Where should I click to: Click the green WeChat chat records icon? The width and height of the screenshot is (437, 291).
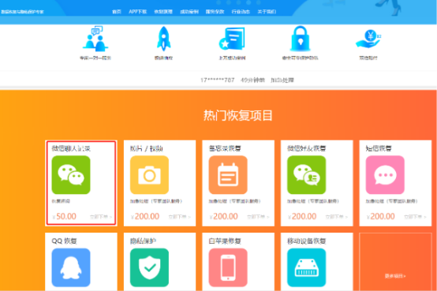click(x=71, y=175)
